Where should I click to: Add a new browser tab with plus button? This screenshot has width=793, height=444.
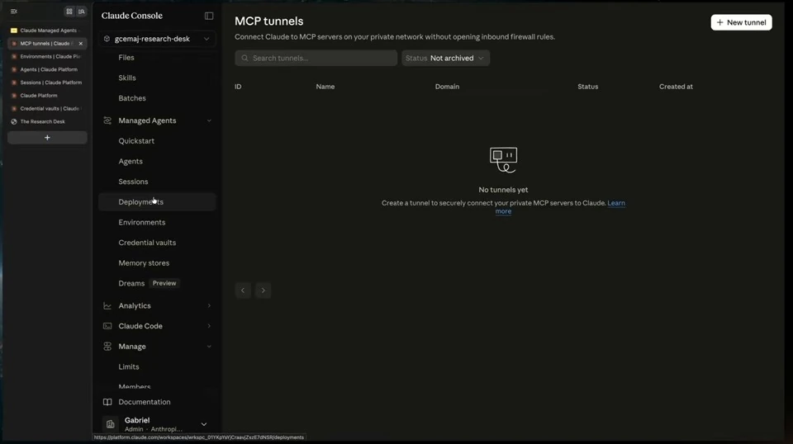[47, 137]
